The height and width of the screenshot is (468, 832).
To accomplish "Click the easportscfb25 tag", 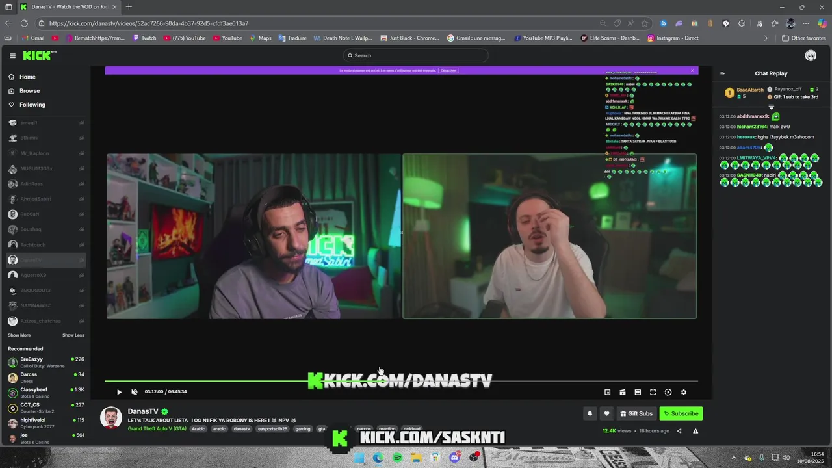I will 272,429.
